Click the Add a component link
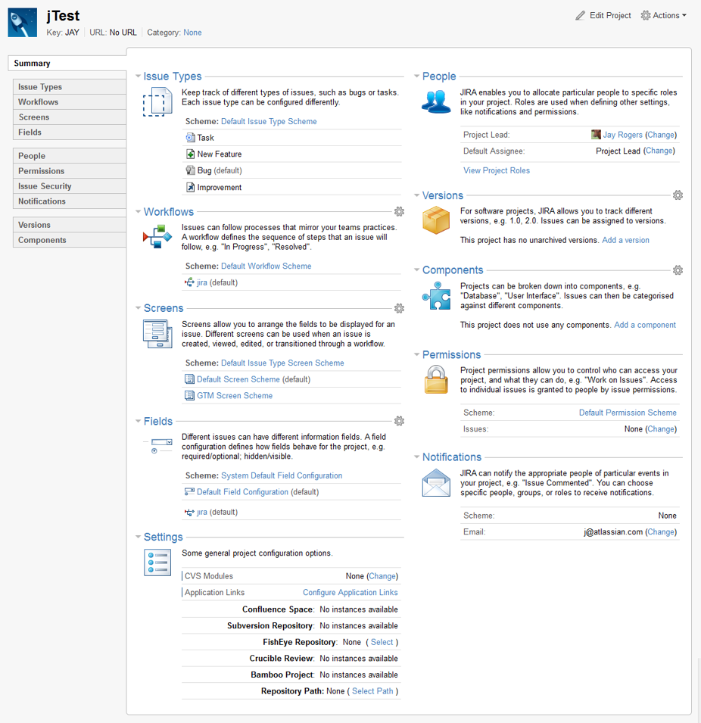701x723 pixels. click(645, 325)
